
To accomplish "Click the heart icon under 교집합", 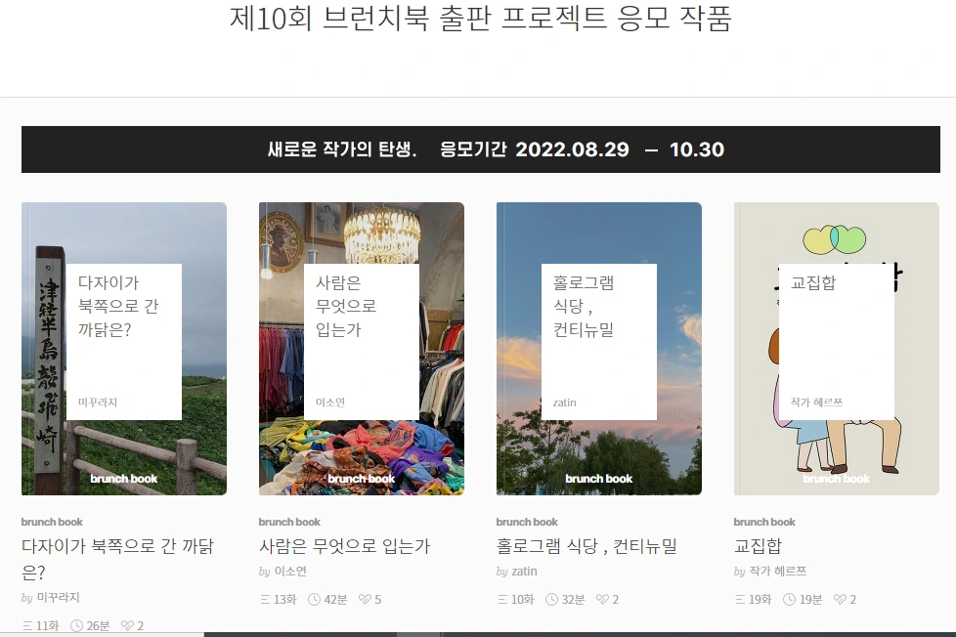I will pyautogui.click(x=840, y=599).
